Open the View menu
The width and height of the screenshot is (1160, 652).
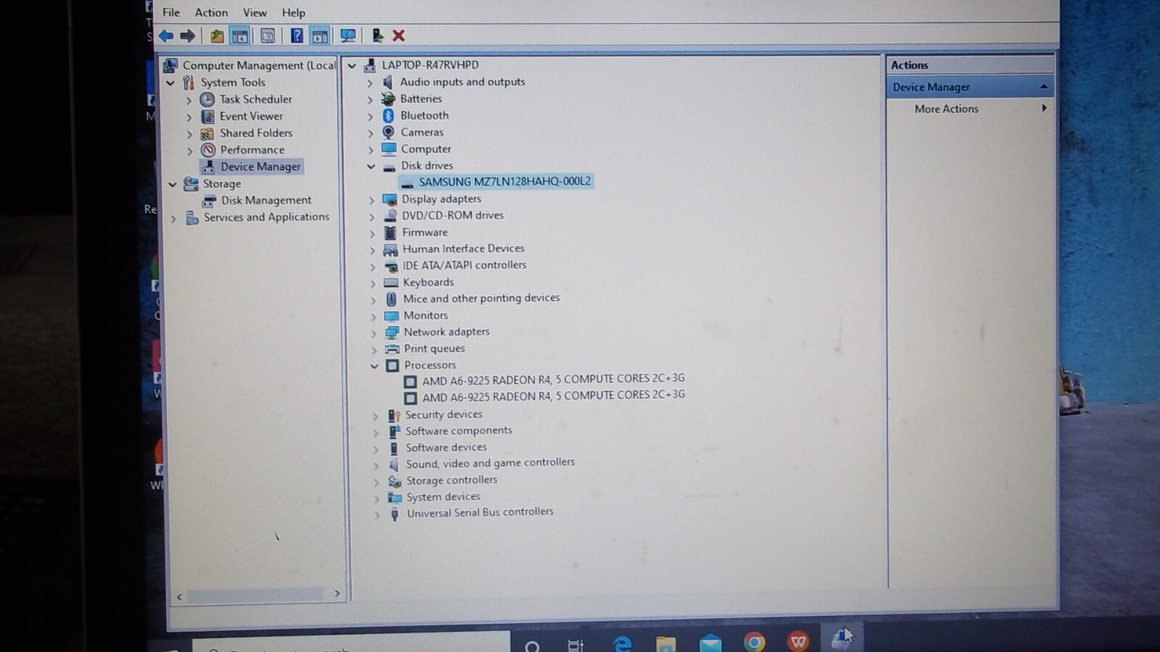pos(254,12)
